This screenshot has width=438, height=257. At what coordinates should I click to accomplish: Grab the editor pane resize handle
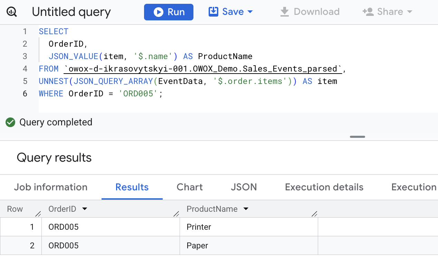coord(358,137)
